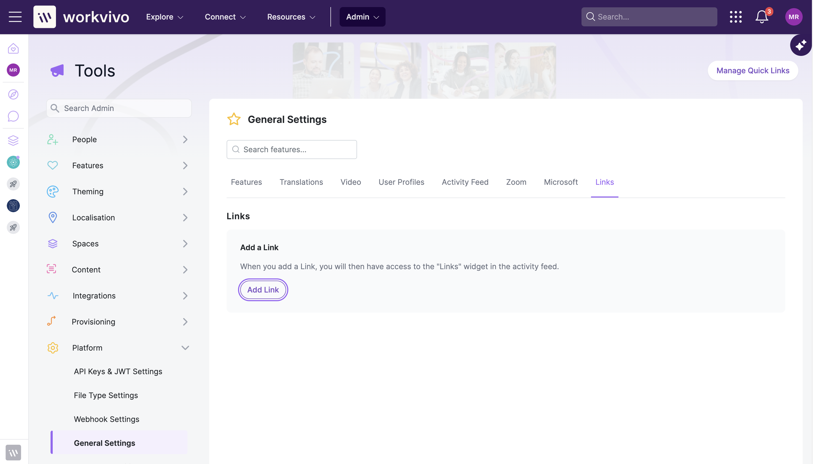Switch to the Microsoft tab
Screen dimensions: 813x464
tap(561, 182)
